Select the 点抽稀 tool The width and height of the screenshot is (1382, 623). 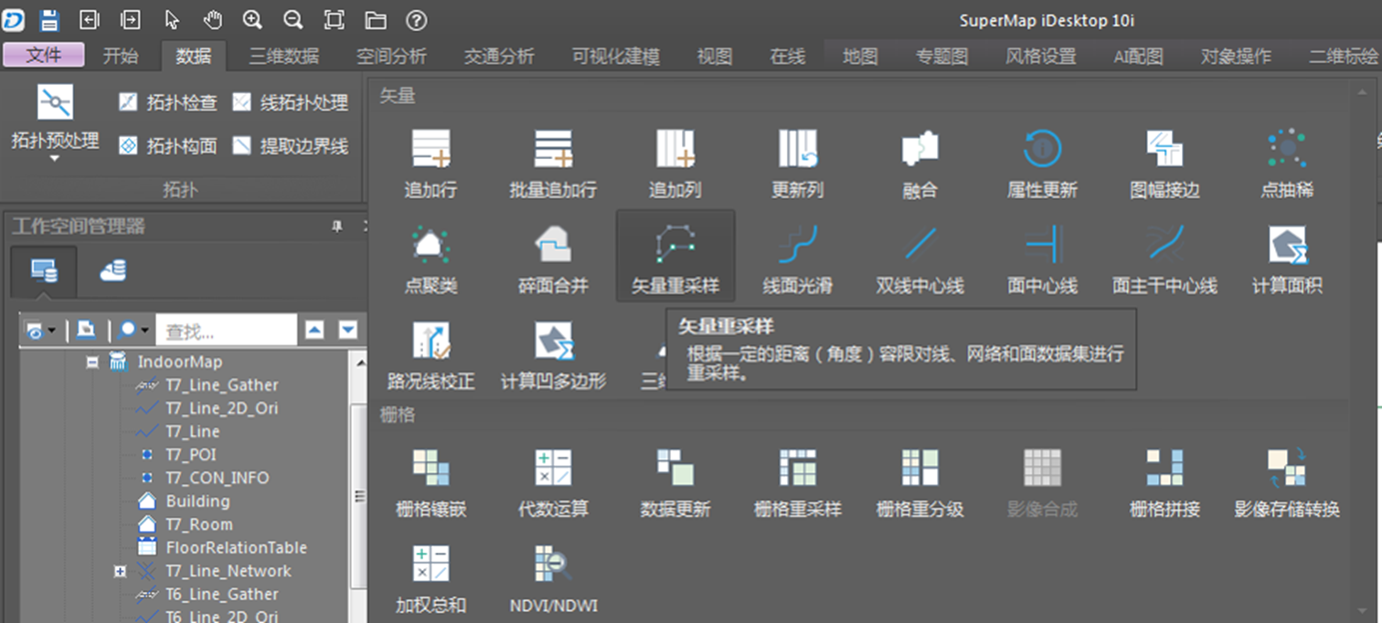(1287, 164)
